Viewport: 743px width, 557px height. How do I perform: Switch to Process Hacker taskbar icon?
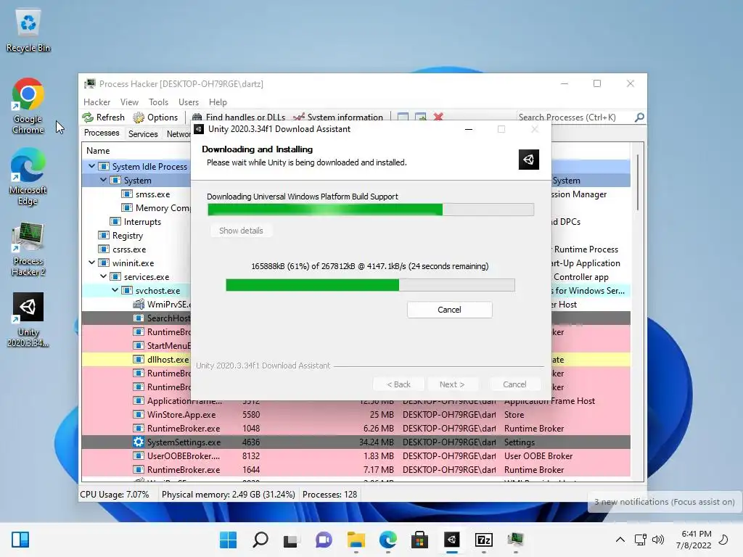tap(515, 540)
